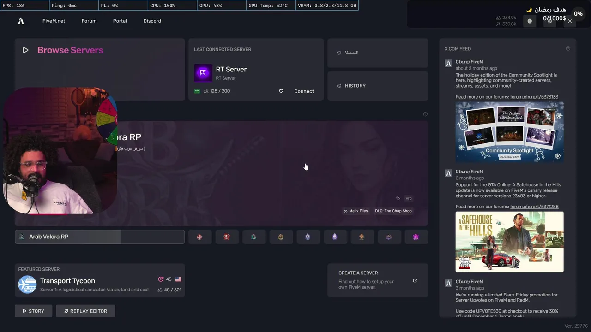Open the HISTORY panel
591x332 pixels.
pos(378,86)
